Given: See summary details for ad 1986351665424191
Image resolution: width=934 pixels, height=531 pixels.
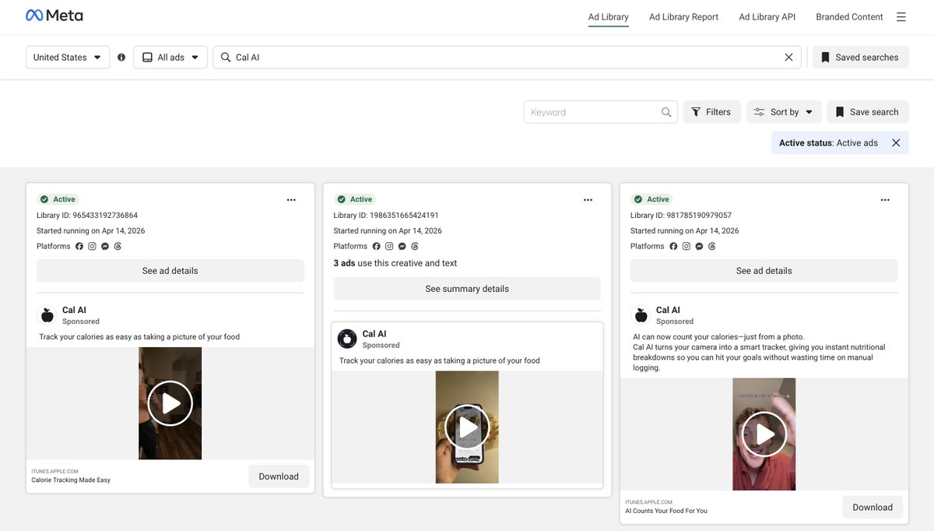Looking at the screenshot, I should (467, 289).
